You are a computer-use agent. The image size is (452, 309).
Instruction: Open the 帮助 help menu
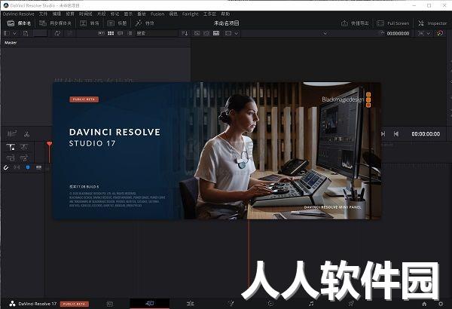pyautogui.click(x=225, y=14)
